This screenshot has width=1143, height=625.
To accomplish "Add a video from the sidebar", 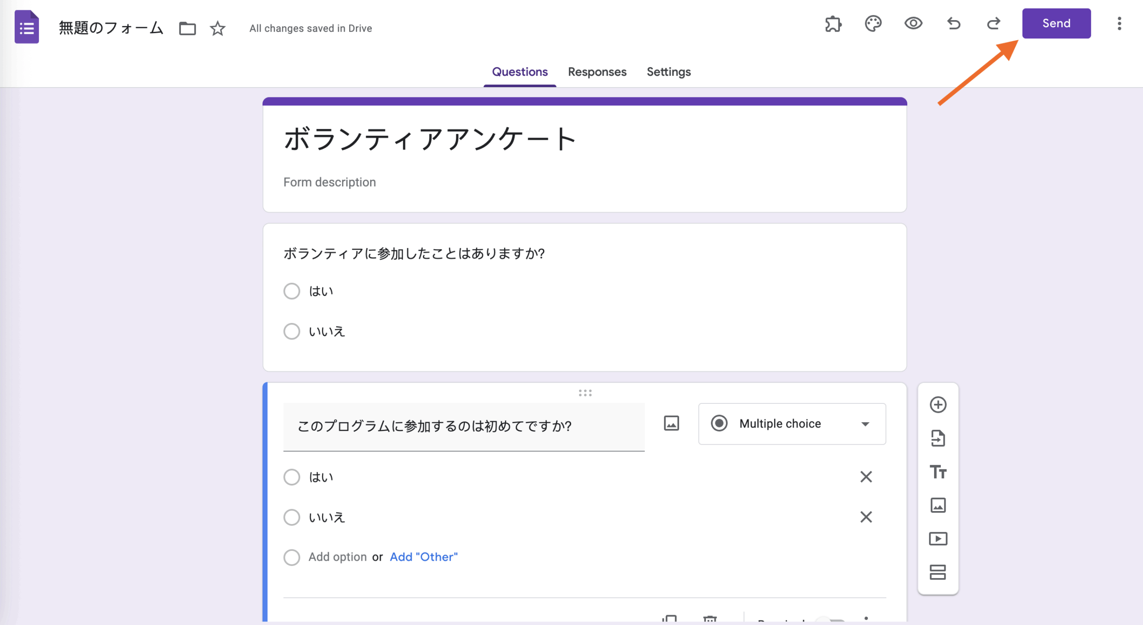I will [x=938, y=539].
